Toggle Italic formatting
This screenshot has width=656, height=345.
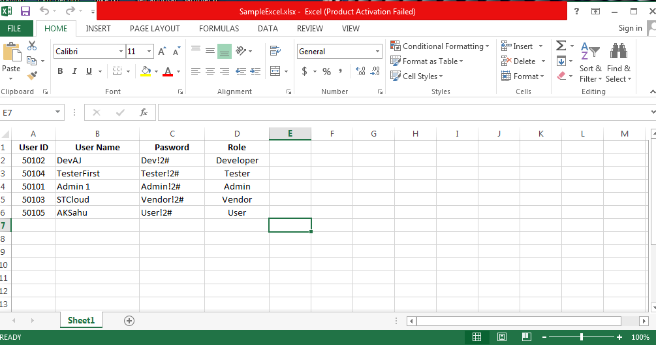coord(74,71)
